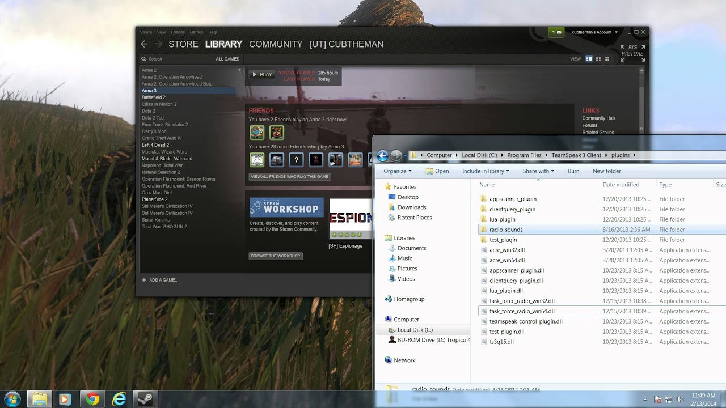Image resolution: width=726 pixels, height=408 pixels.
Task: Click the plus icon above the games list
Action: pos(239,70)
